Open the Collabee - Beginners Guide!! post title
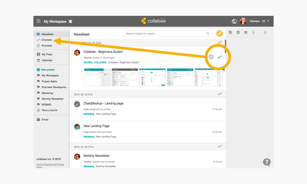Viewport: 307px width, 184px height. tap(103, 52)
